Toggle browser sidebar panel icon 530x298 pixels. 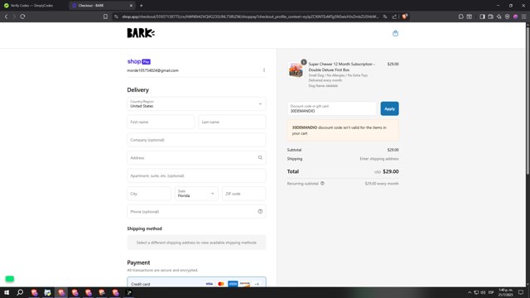pos(482,17)
